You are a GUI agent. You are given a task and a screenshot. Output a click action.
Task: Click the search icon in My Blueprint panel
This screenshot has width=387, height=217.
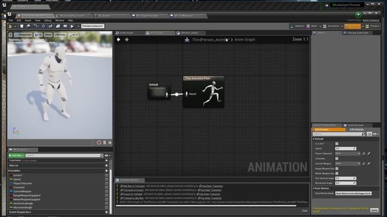(102, 156)
